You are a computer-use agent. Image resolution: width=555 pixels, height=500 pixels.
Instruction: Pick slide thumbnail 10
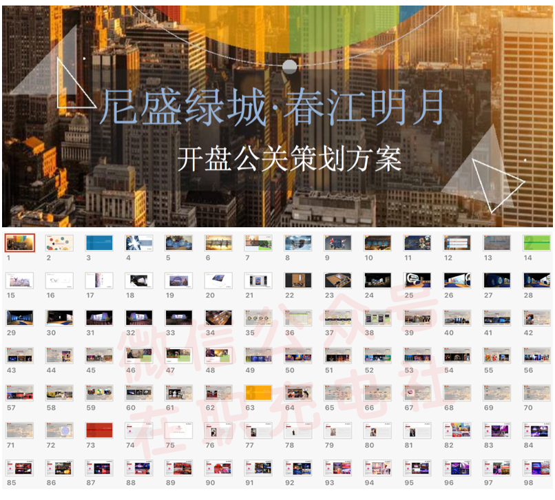(x=378, y=243)
